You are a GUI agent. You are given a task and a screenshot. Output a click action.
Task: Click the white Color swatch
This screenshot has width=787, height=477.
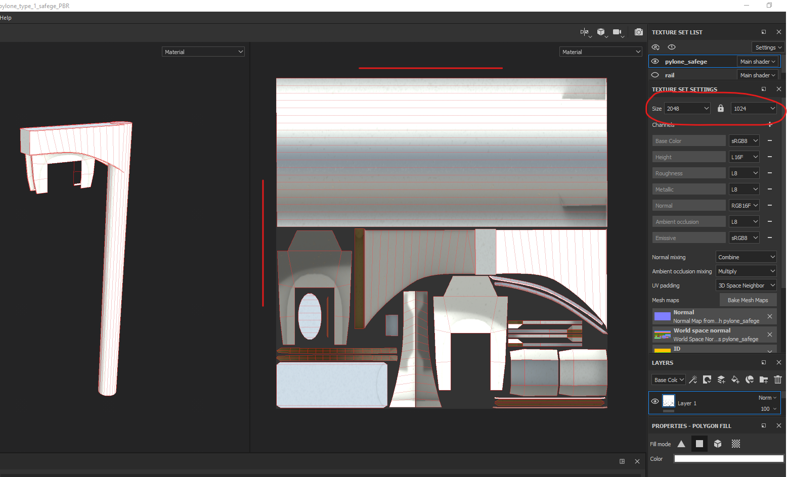coord(728,459)
